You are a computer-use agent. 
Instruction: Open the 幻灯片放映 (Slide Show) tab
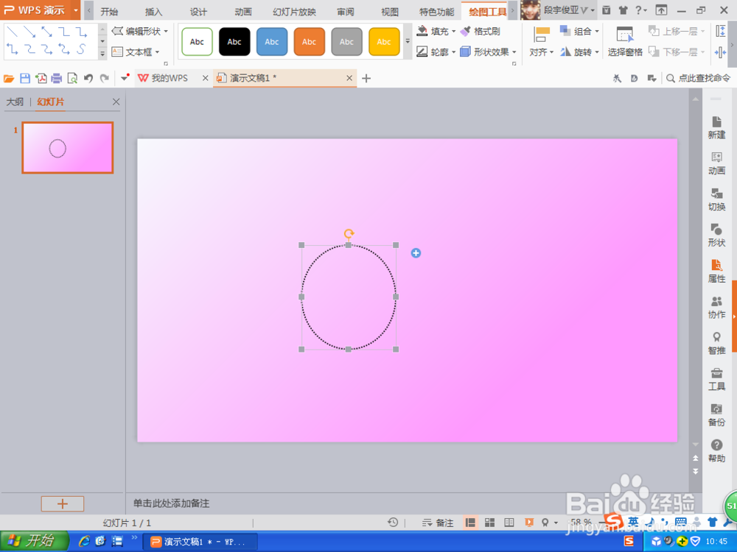294,12
